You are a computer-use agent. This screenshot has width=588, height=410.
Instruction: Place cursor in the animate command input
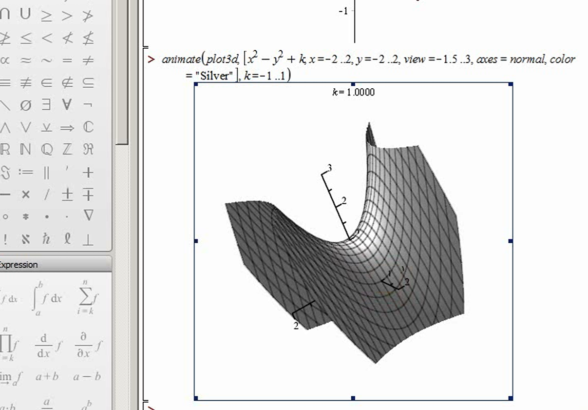pos(368,67)
